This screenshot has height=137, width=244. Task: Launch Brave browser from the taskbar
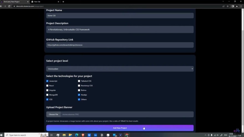coord(83,135)
